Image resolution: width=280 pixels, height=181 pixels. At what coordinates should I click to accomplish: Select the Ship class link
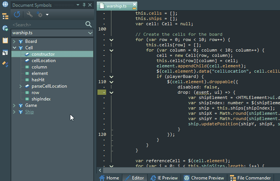[x=29, y=112]
